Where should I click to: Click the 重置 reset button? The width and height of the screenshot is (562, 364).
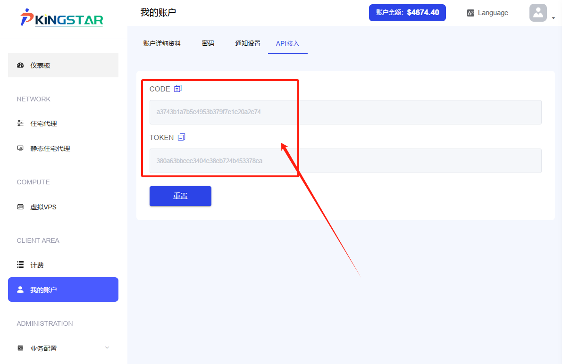(180, 196)
